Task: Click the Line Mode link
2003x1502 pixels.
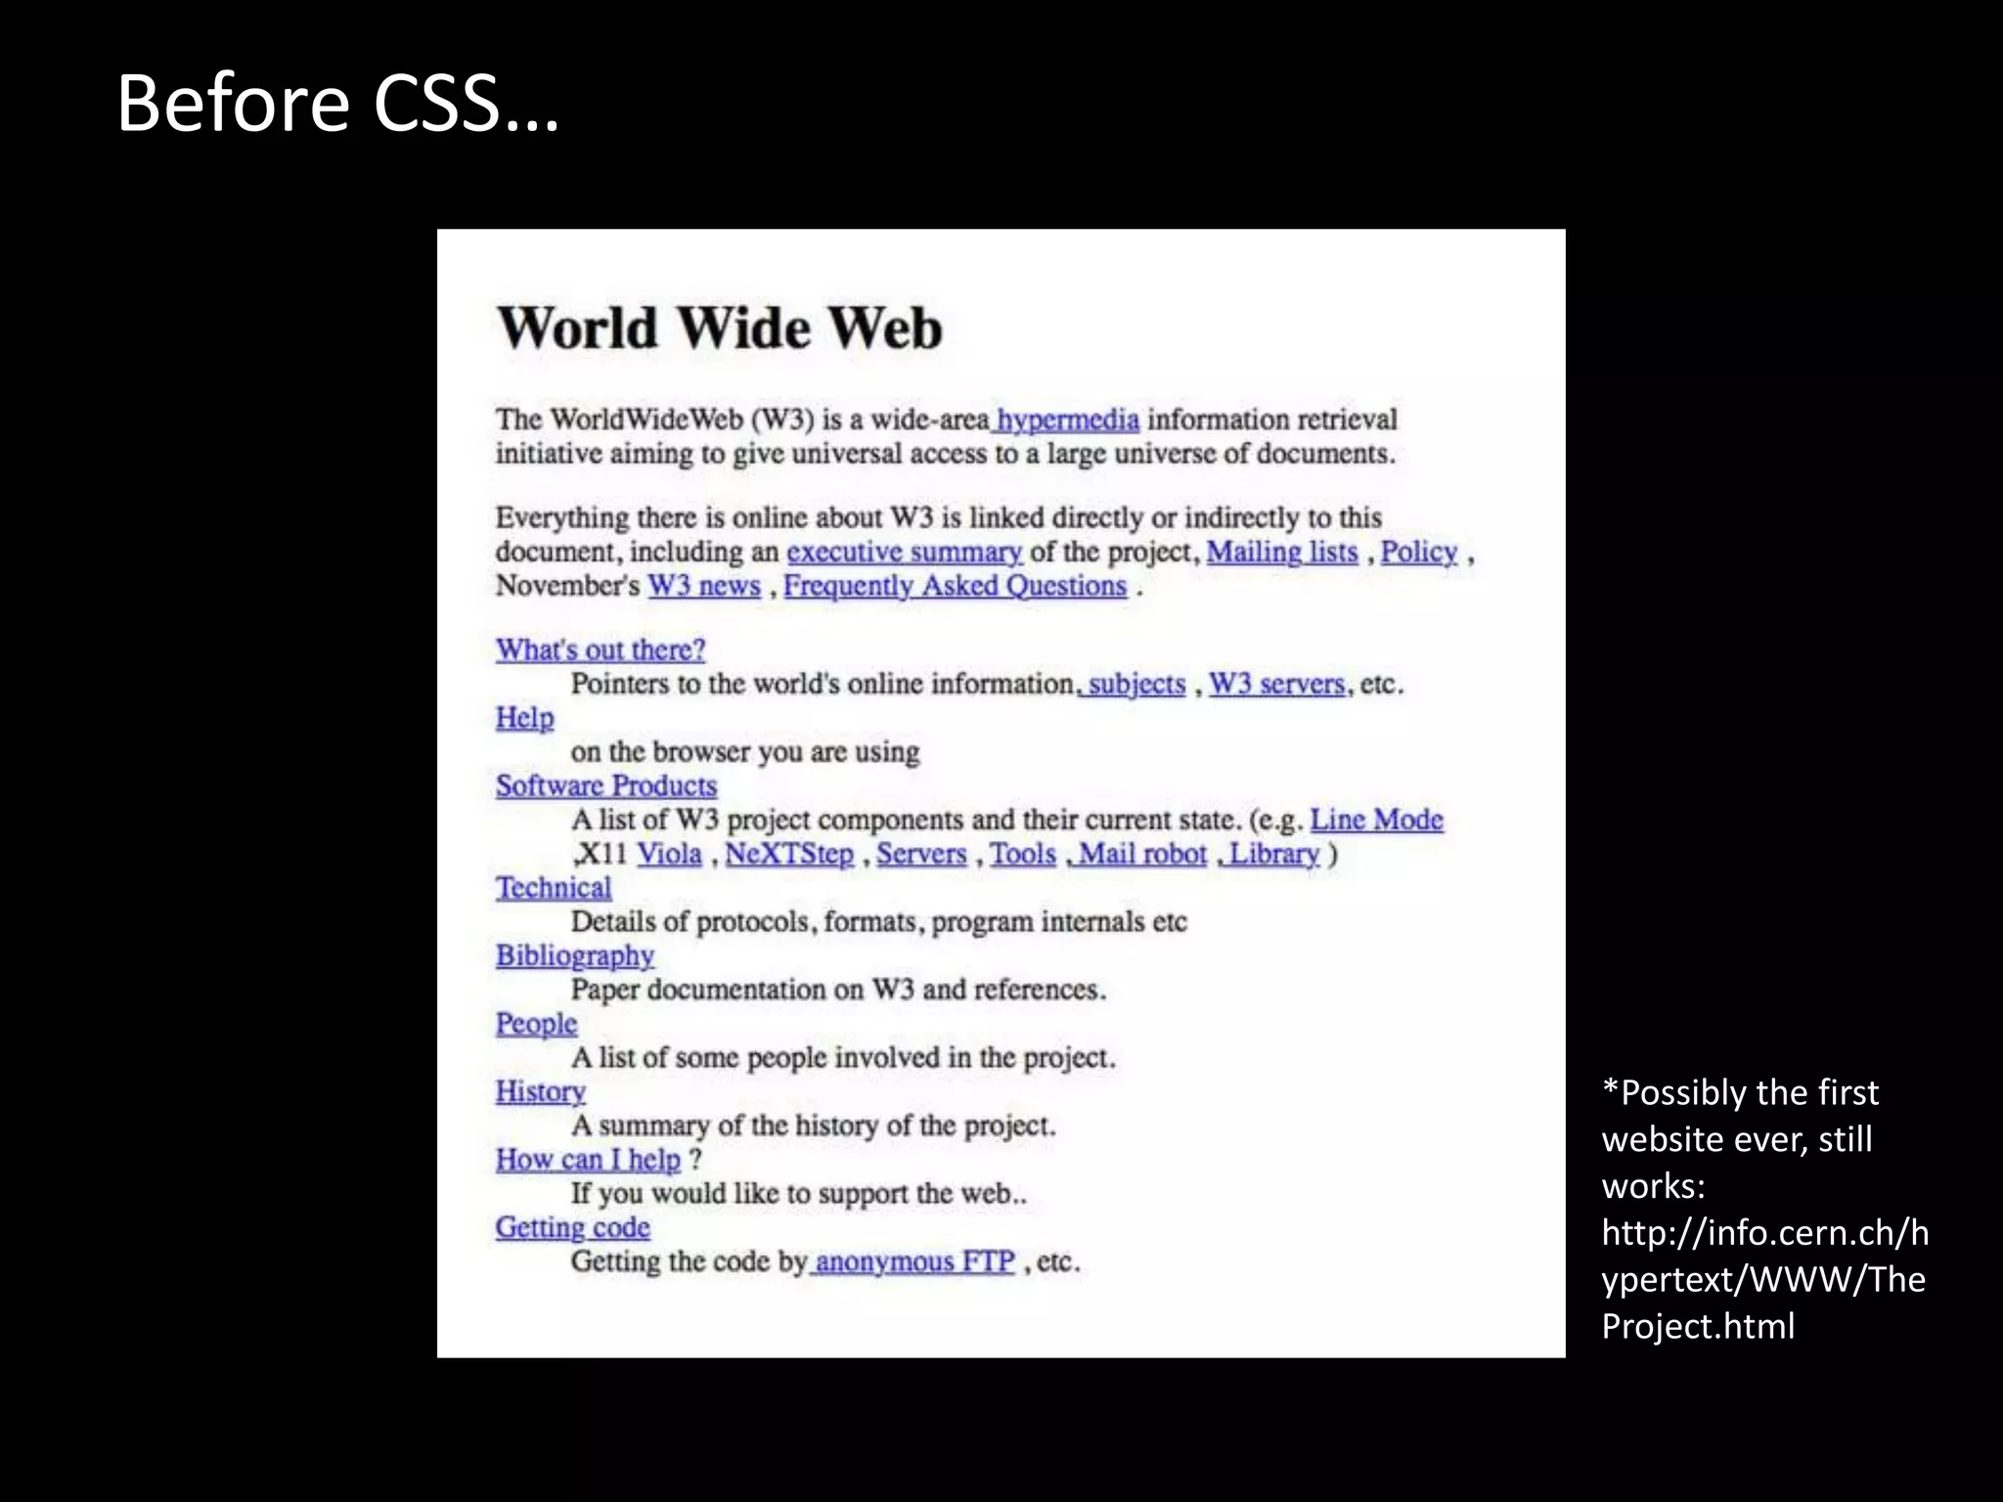Action: 1377,819
